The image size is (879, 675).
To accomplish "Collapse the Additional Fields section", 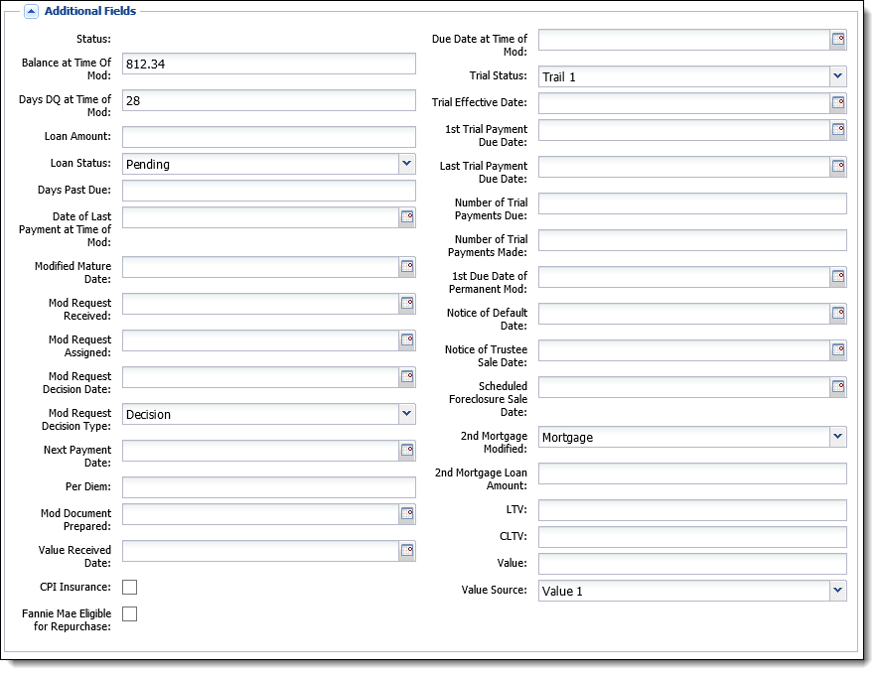I will click(x=32, y=11).
